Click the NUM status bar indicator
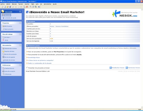Viewport: 143px width, 111px height. [x=140, y=109]
